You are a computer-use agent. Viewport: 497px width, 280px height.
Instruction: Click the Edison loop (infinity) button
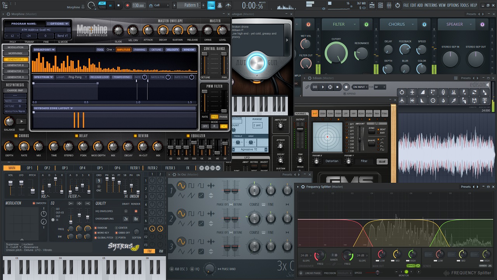point(315,87)
